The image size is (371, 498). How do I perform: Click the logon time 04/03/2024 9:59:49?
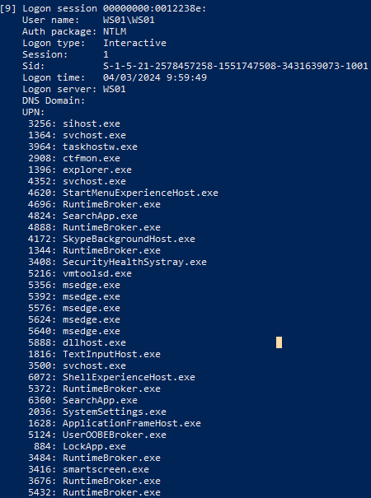tap(155, 77)
